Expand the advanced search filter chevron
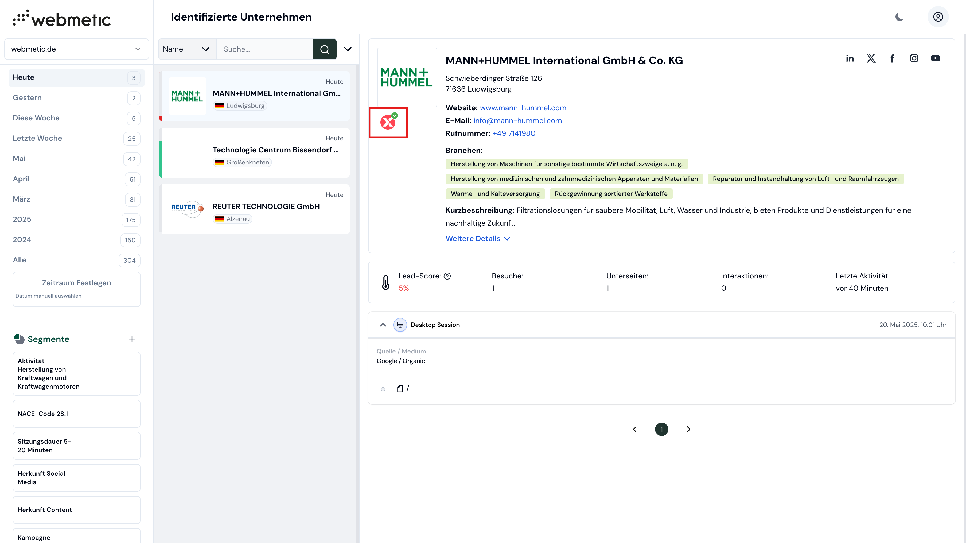Screen dimensions: 966x543 click(348, 49)
